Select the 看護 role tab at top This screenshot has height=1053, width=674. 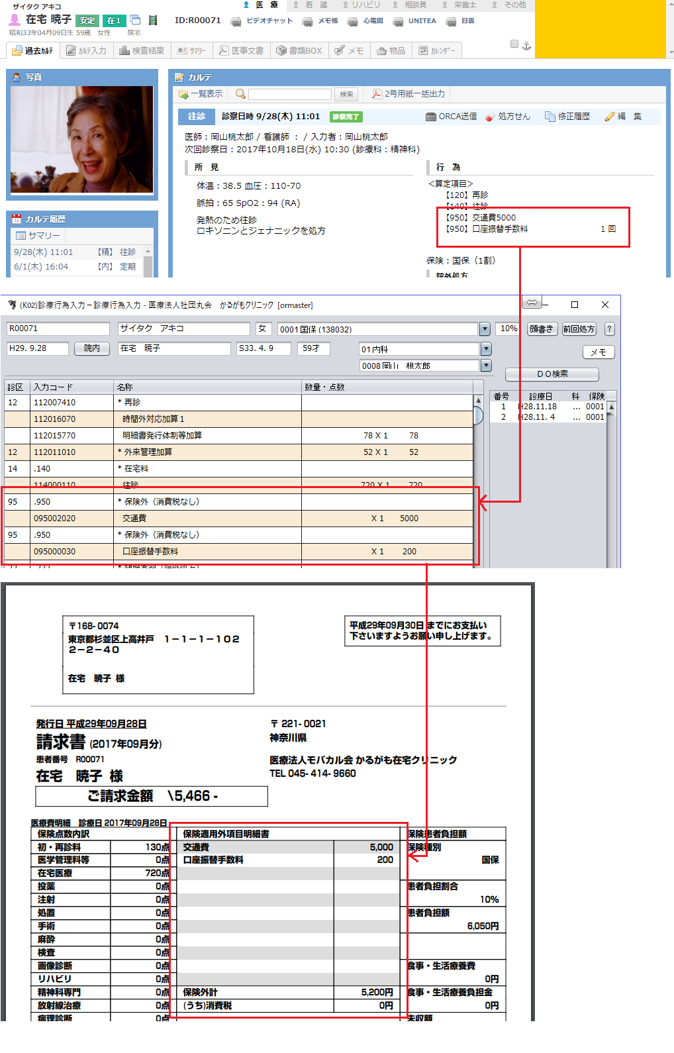click(311, 5)
